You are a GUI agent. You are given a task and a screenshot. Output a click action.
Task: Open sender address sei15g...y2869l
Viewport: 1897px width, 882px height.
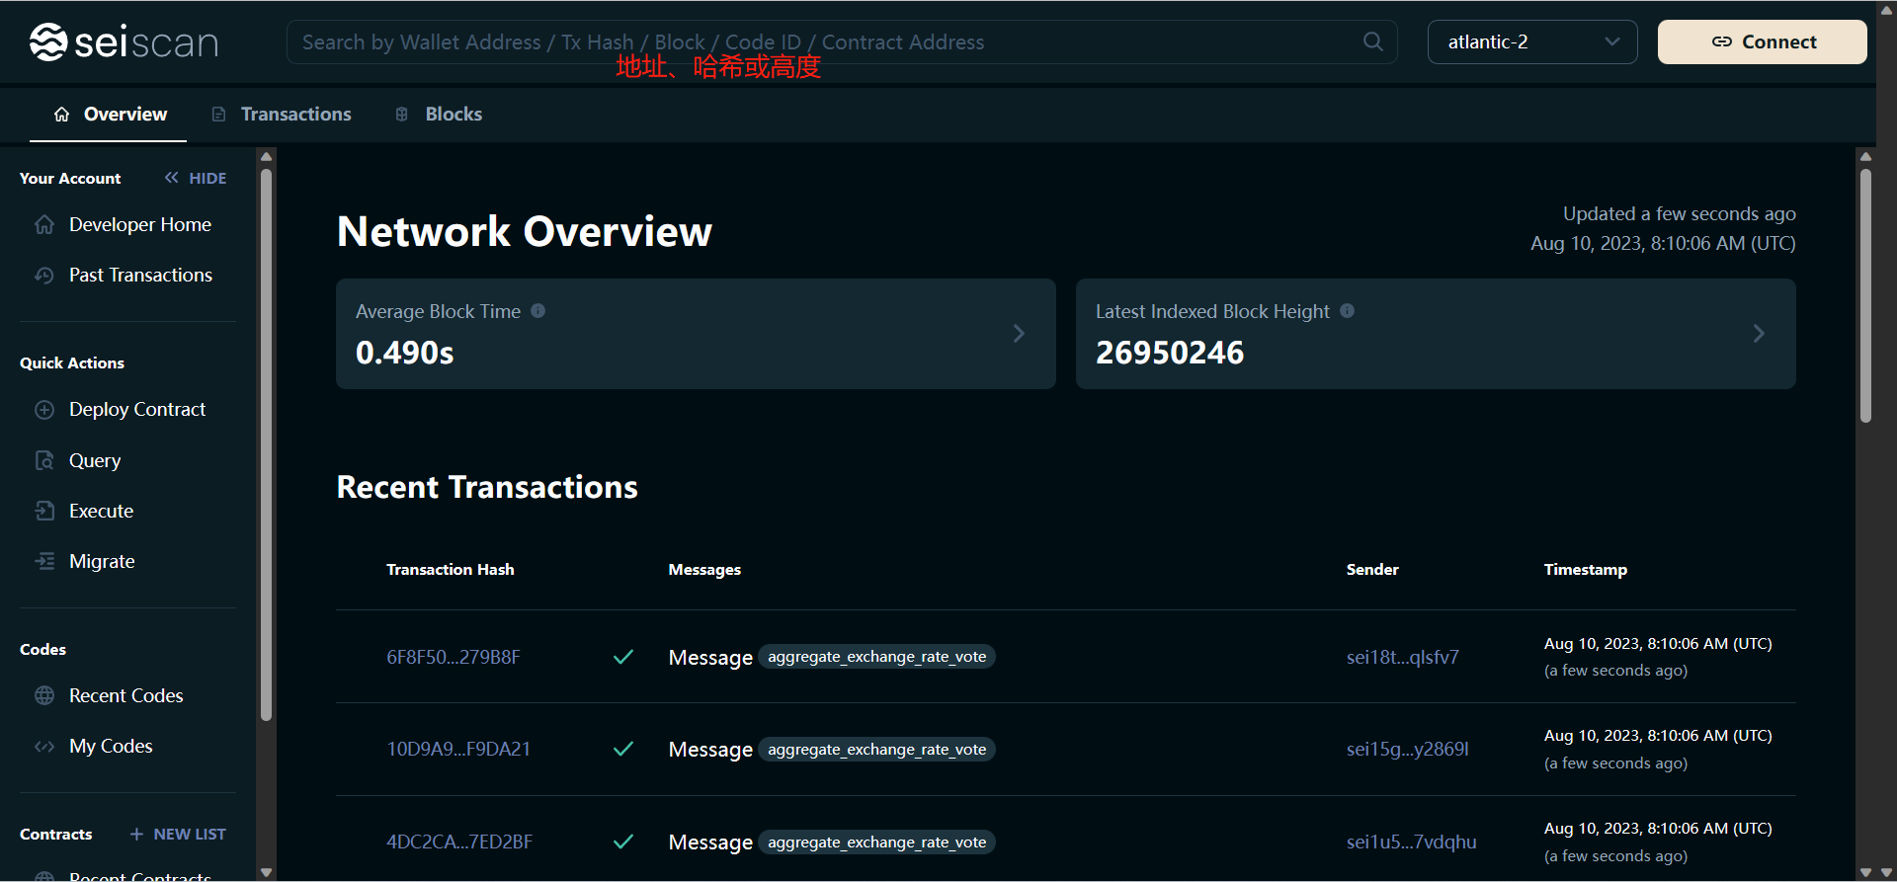coord(1407,750)
